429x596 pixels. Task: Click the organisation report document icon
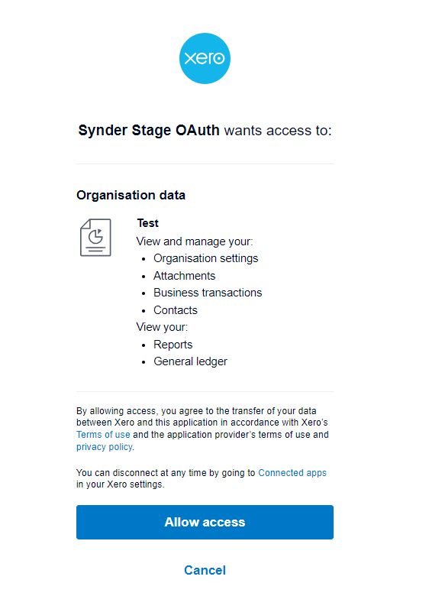(95, 238)
